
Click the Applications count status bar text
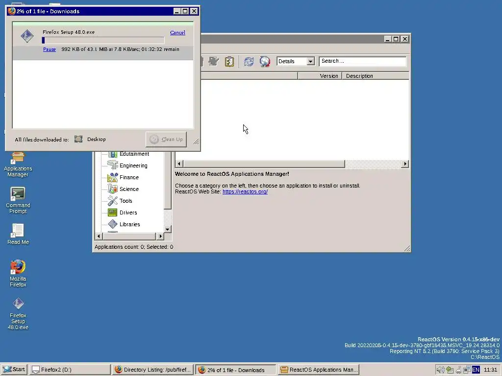(134, 247)
